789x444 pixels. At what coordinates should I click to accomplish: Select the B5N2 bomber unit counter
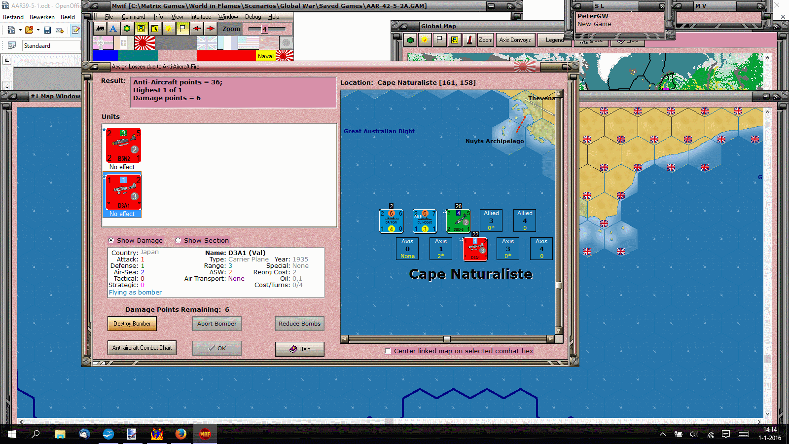click(123, 145)
